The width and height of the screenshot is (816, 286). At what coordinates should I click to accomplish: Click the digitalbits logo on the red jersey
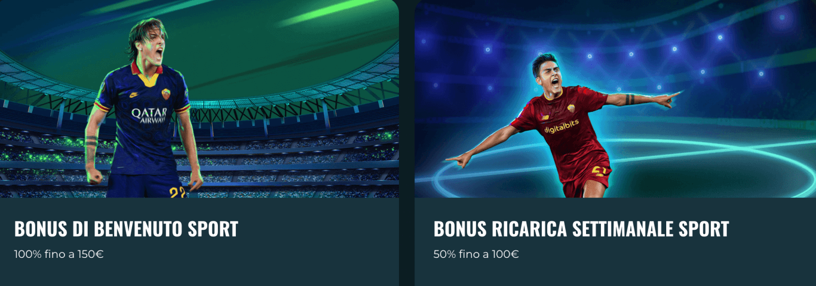(562, 127)
